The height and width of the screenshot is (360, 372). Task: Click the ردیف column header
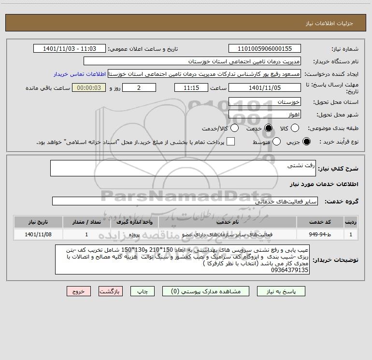(x=351, y=222)
